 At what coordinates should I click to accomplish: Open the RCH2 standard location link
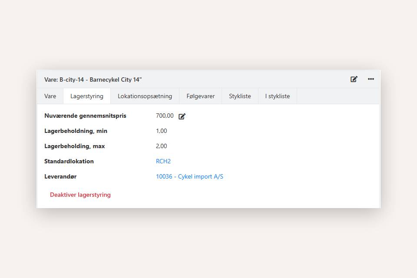[x=163, y=161]
